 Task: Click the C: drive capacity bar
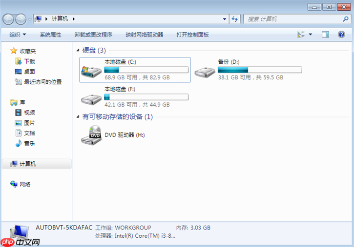point(146,70)
